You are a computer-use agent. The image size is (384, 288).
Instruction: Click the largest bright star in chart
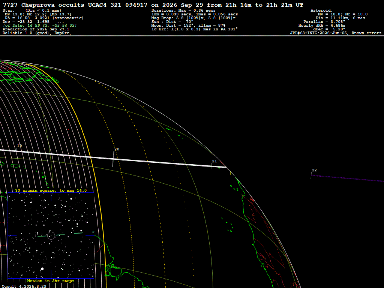coord(42,268)
